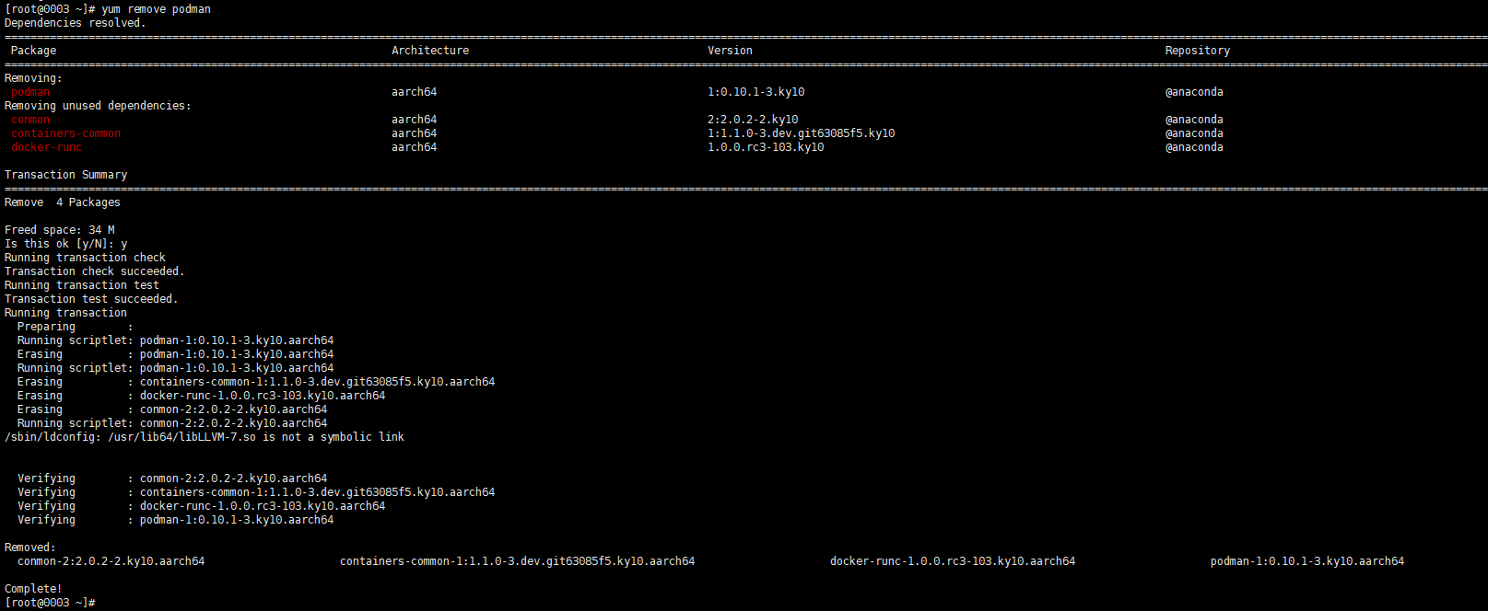Screen dimensions: 1488x611
Task: Click the Package column header
Action: pos(33,51)
